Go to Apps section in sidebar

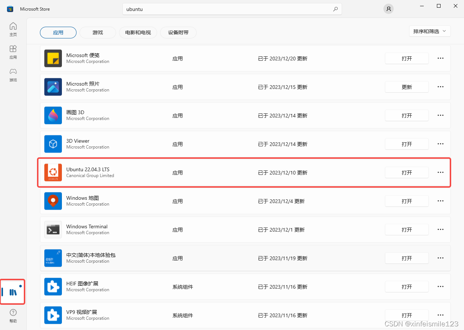pyautogui.click(x=13, y=52)
